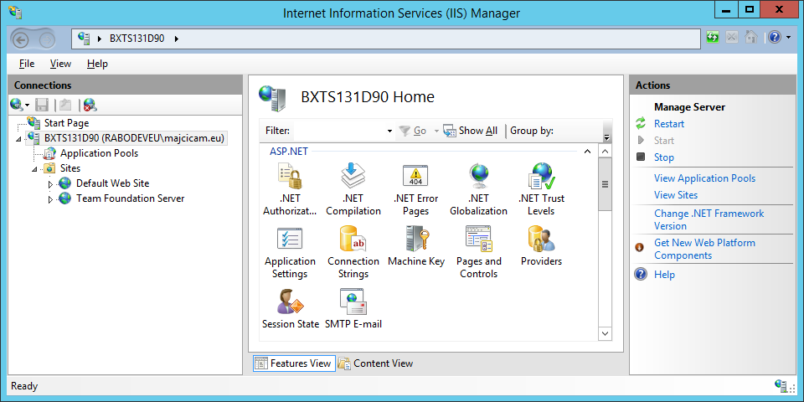Collapse the ASP.NET group section
The width and height of the screenshot is (804, 402).
[588, 152]
